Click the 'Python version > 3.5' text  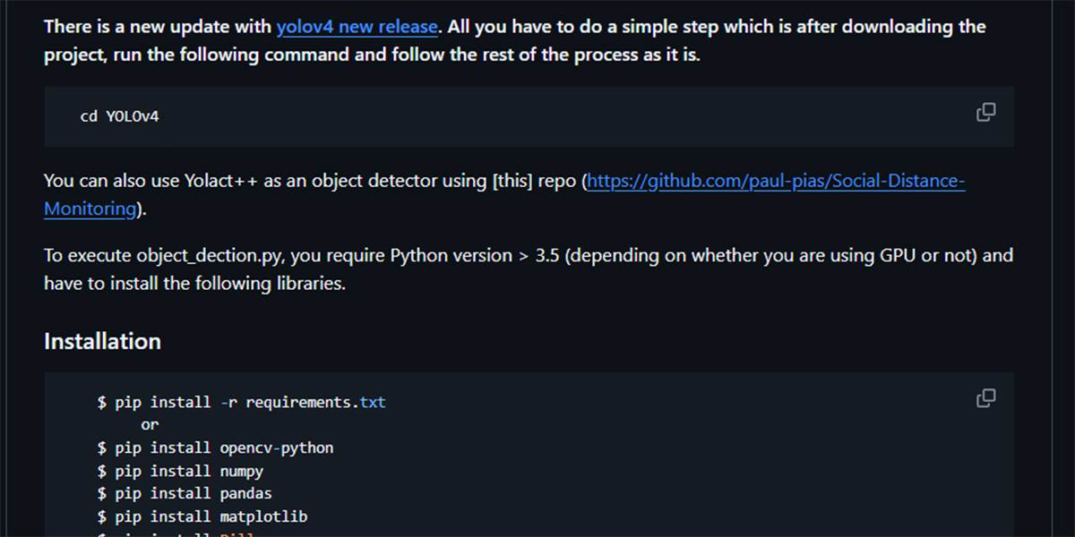[474, 255]
